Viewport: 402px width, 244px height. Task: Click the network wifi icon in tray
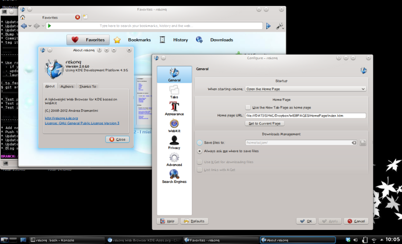(374, 240)
